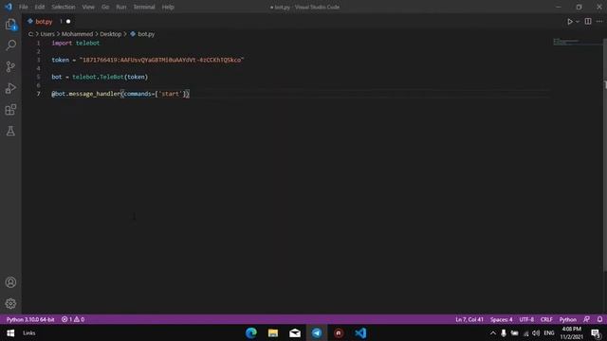Open the Selection menu
The image size is (607, 341).
coord(64,7)
